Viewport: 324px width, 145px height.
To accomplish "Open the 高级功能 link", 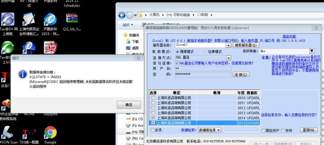I will 289,37.
